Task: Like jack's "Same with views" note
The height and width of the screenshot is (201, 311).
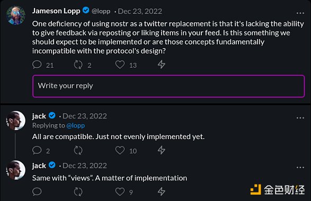Action: [x=120, y=191]
